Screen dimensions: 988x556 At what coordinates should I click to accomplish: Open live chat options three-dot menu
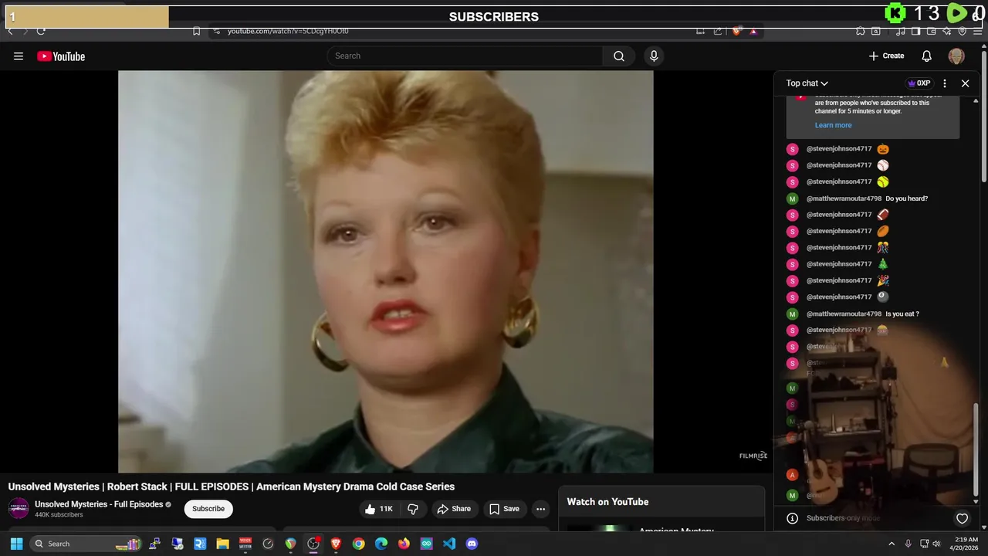(x=944, y=83)
